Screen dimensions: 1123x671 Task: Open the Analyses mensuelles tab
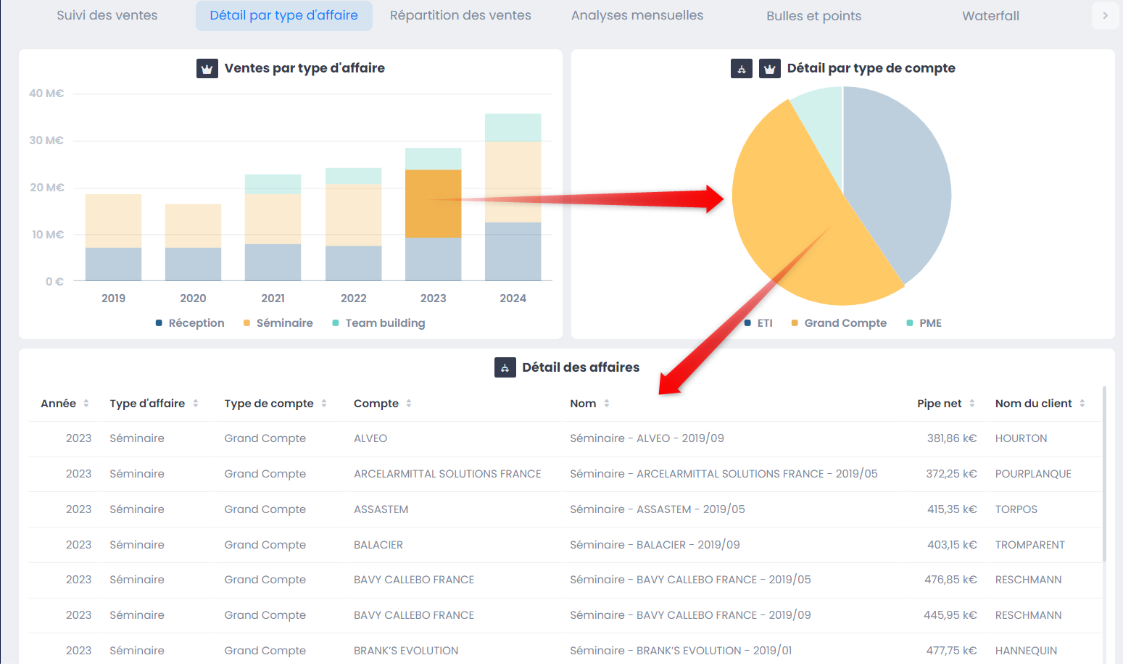point(637,16)
